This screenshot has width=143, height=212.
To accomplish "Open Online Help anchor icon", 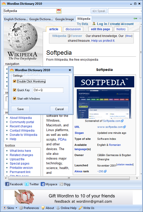I will pos(58,208).
